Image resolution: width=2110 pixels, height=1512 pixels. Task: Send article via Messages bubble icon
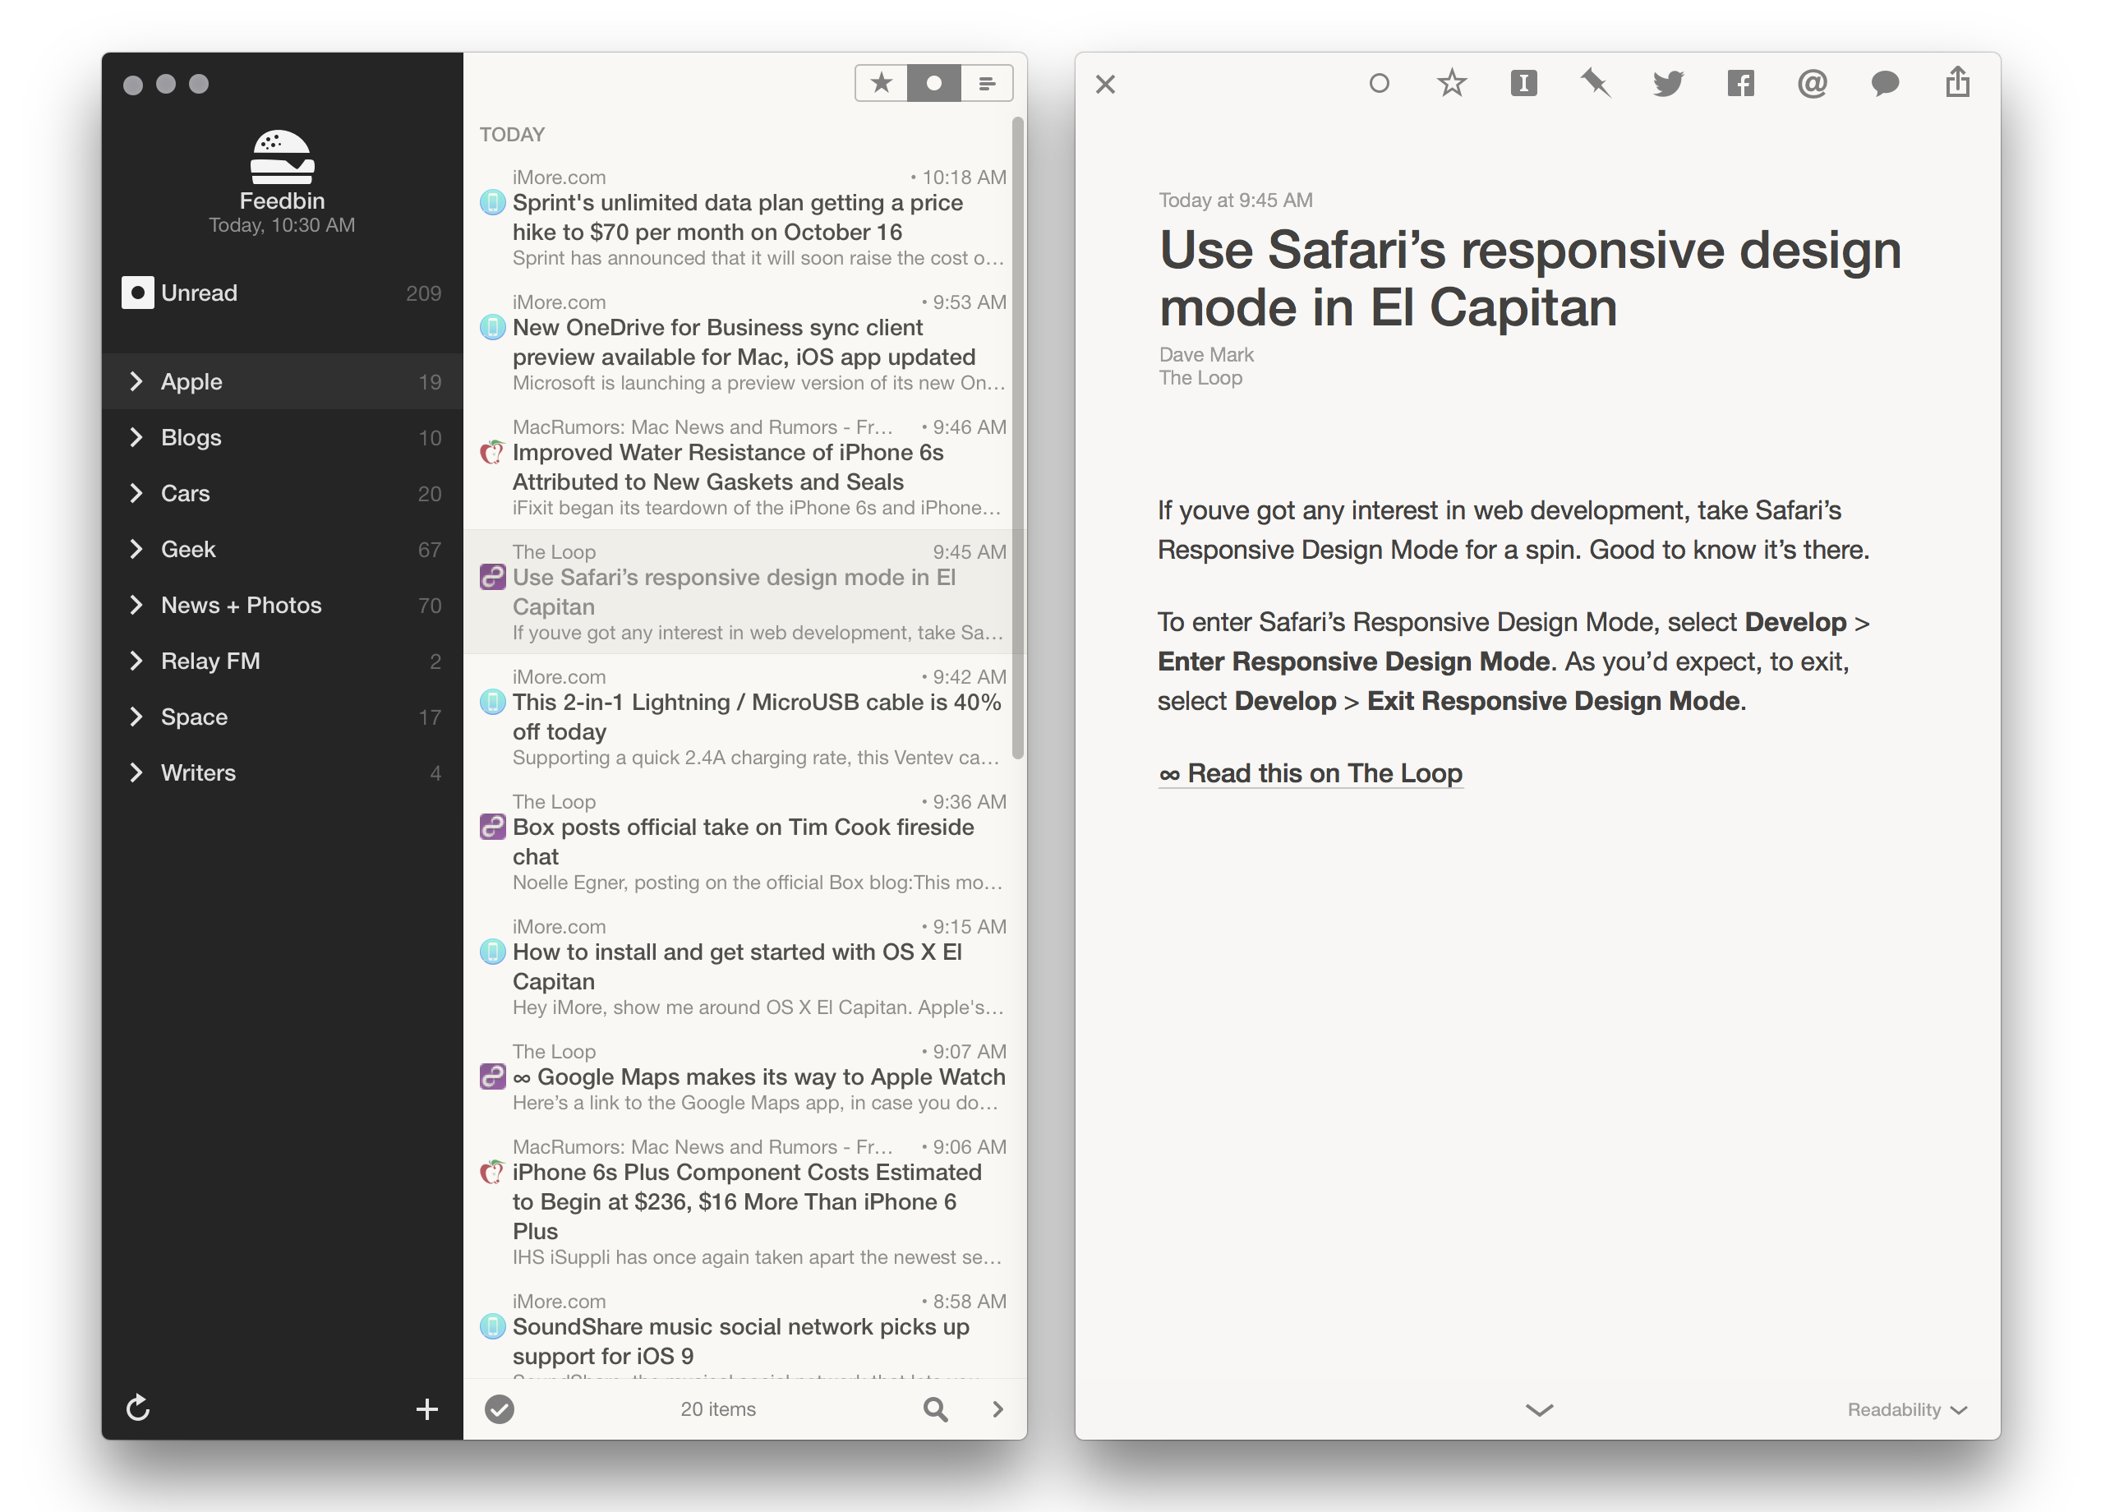click(x=1885, y=84)
